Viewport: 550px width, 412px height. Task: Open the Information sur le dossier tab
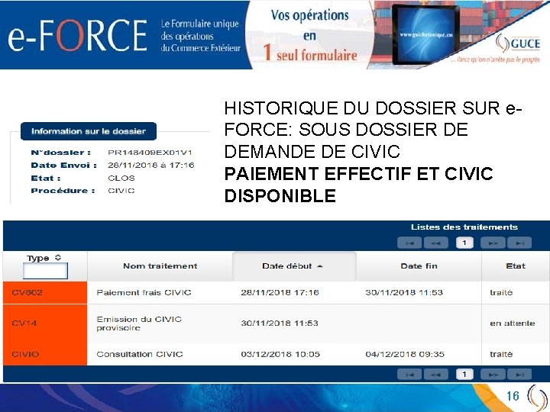89,131
